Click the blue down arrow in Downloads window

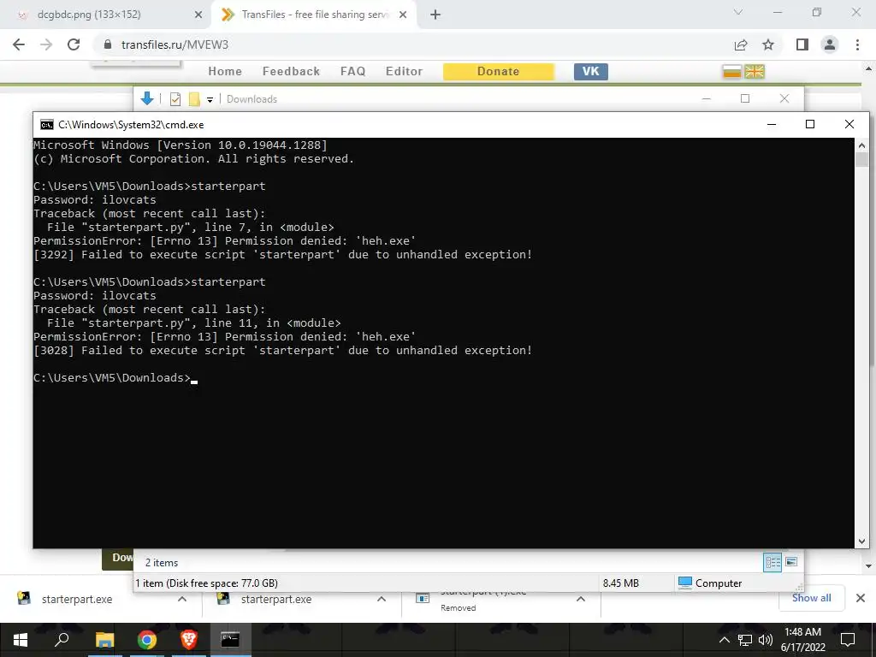[147, 99]
